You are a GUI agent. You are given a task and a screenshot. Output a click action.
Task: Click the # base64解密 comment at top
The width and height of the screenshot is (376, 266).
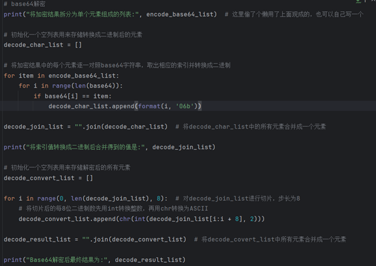point(24,4)
